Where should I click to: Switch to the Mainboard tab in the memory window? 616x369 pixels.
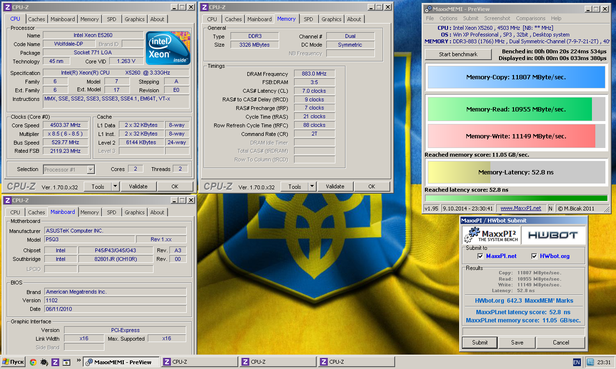[260, 19]
